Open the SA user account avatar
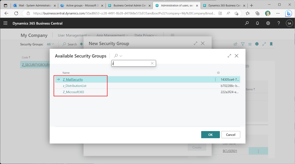The image size is (295, 164). click(289, 23)
